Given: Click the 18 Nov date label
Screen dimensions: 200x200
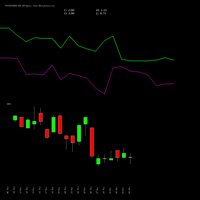Looking at the screenshot, I should [x=52, y=190].
